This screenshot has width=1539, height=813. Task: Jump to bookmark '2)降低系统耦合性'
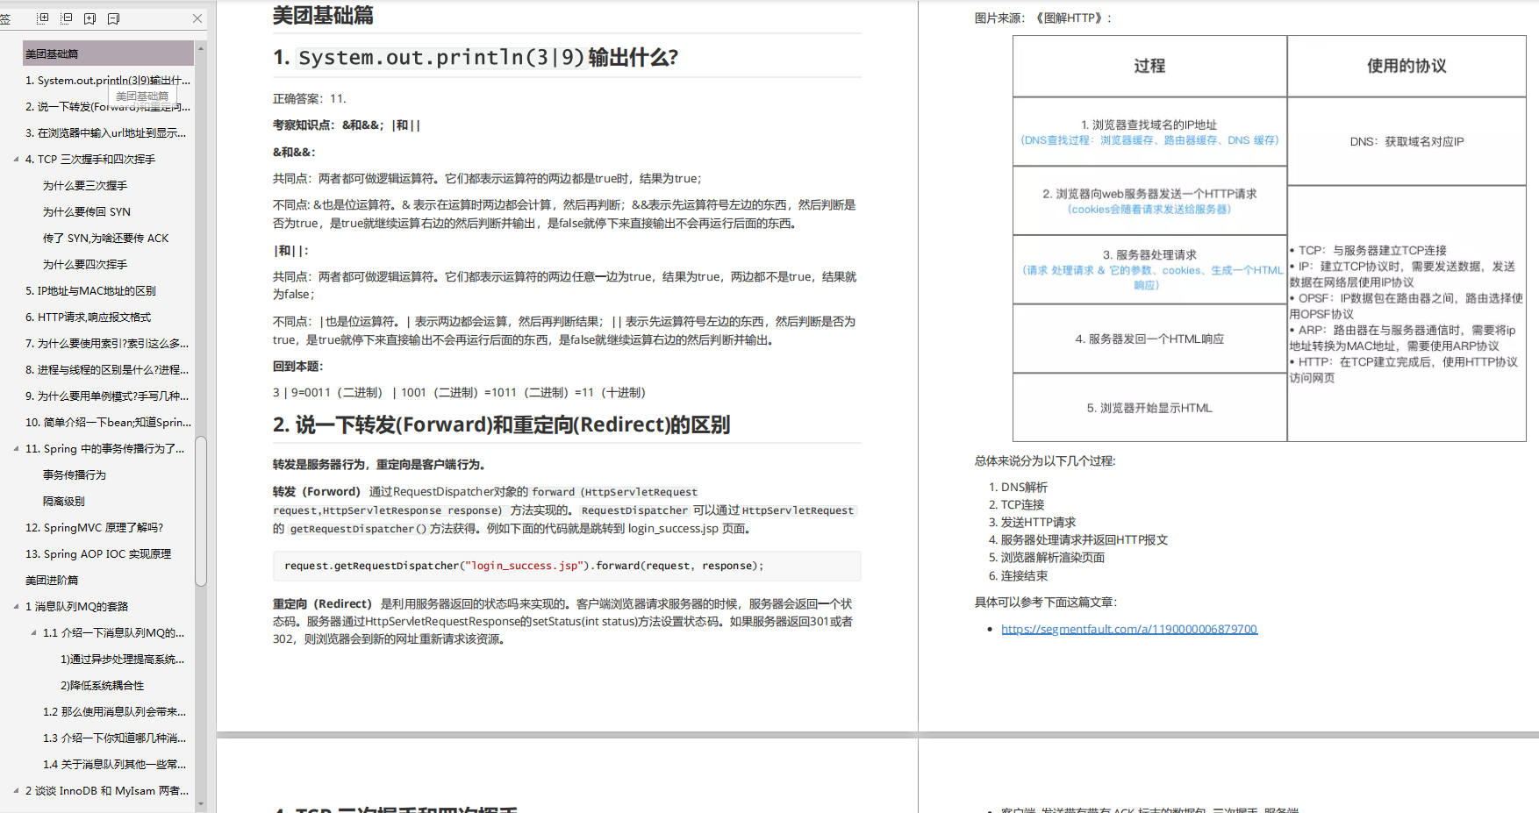(102, 686)
